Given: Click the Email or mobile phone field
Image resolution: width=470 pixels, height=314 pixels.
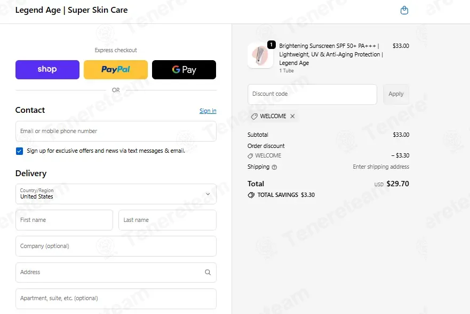Looking at the screenshot, I should (116, 131).
